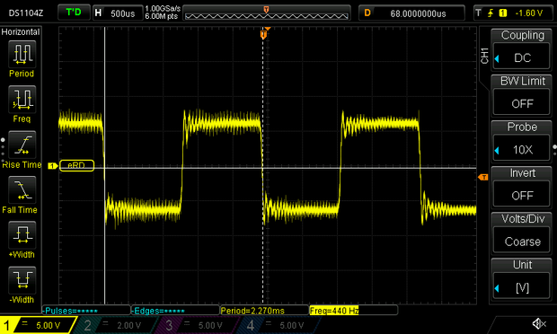557x334 pixels.
Task: Click the trigger level -1.60 V display
Action: pyautogui.click(x=529, y=13)
